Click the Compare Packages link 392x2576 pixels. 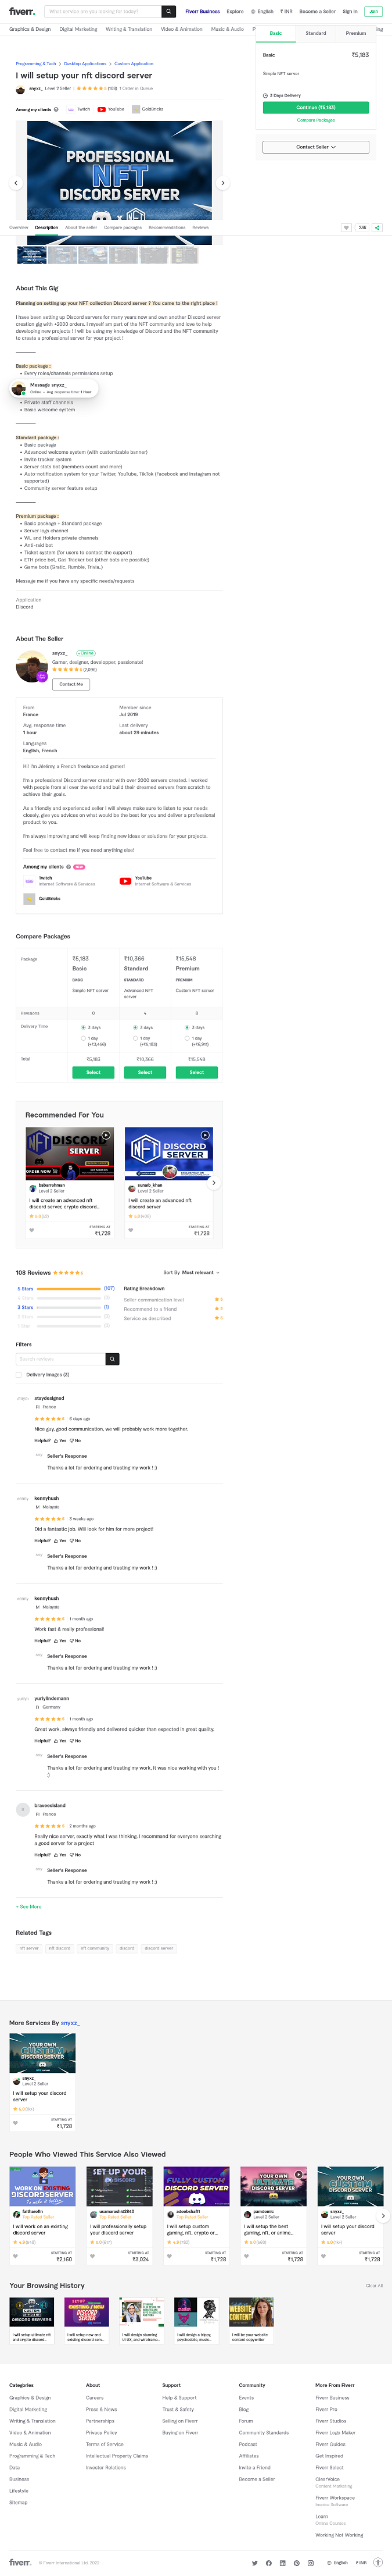click(x=315, y=120)
